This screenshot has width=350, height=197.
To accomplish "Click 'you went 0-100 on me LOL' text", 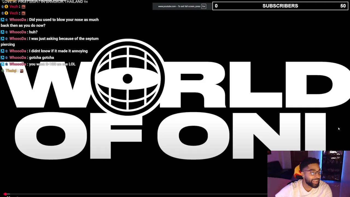I will tap(52, 64).
